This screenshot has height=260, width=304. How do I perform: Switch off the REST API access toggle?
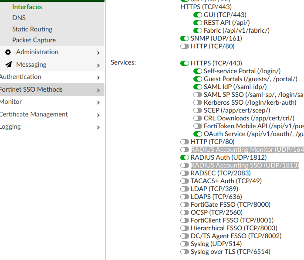pos(198,23)
